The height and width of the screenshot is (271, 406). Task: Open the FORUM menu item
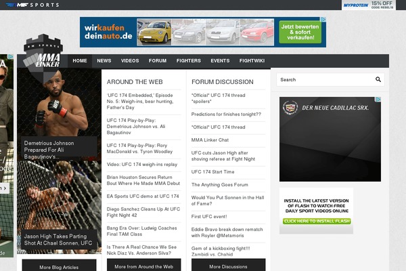point(158,61)
